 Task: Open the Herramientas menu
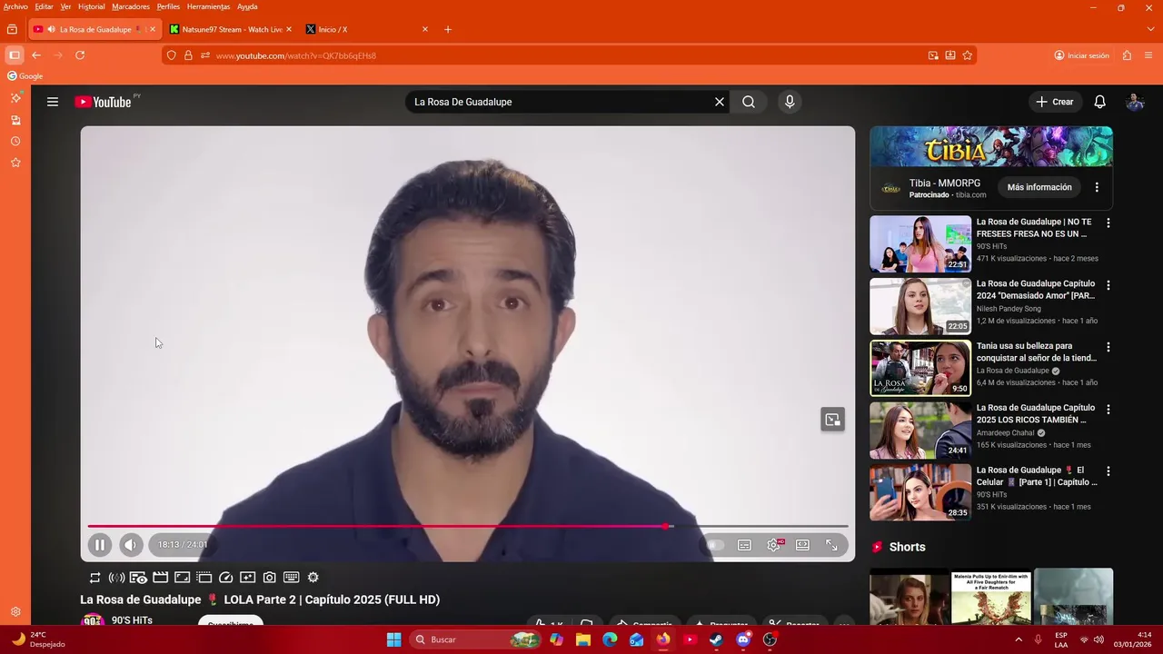tap(208, 6)
